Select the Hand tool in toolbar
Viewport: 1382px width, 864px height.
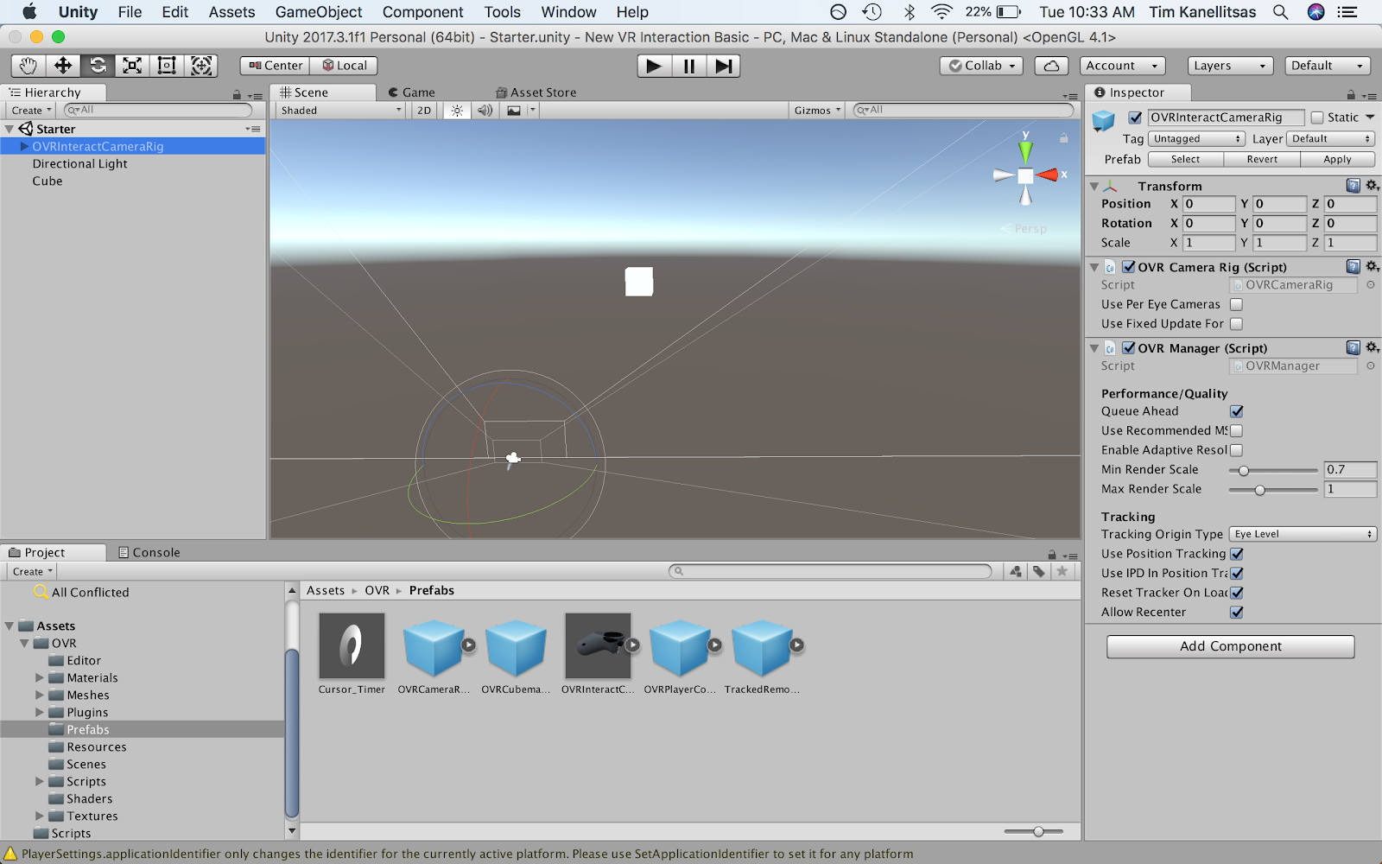(x=29, y=66)
